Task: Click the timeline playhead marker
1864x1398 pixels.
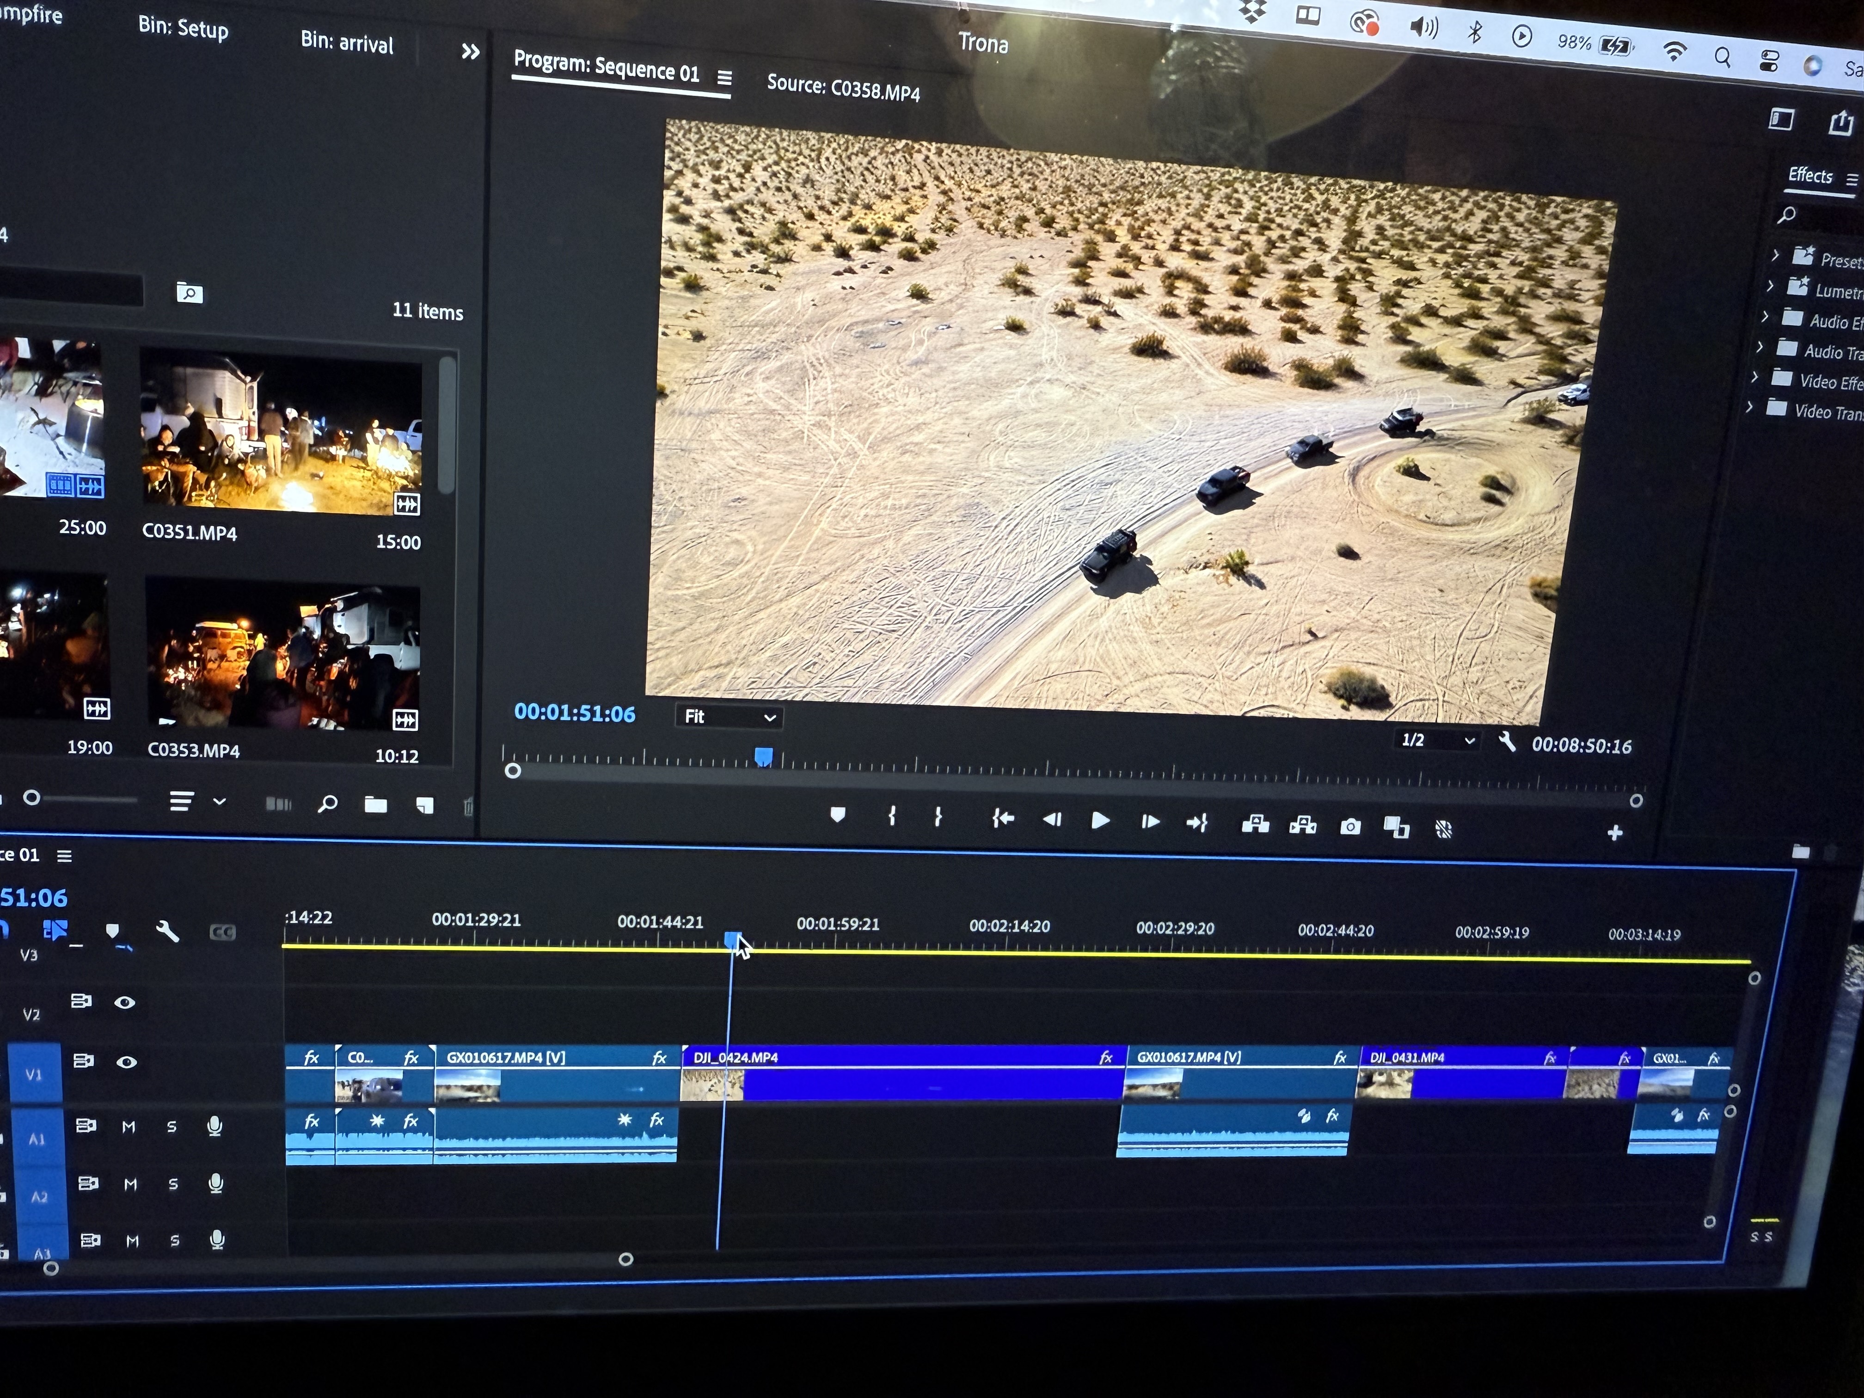Action: pyautogui.click(x=732, y=939)
